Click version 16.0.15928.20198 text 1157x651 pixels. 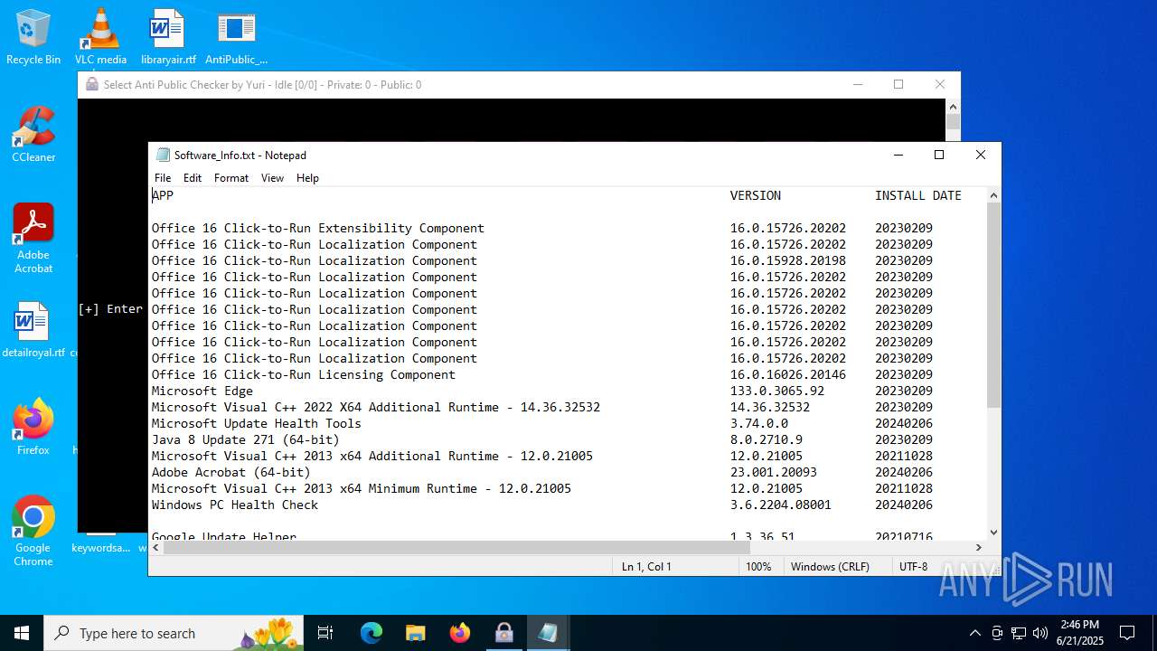(x=788, y=260)
